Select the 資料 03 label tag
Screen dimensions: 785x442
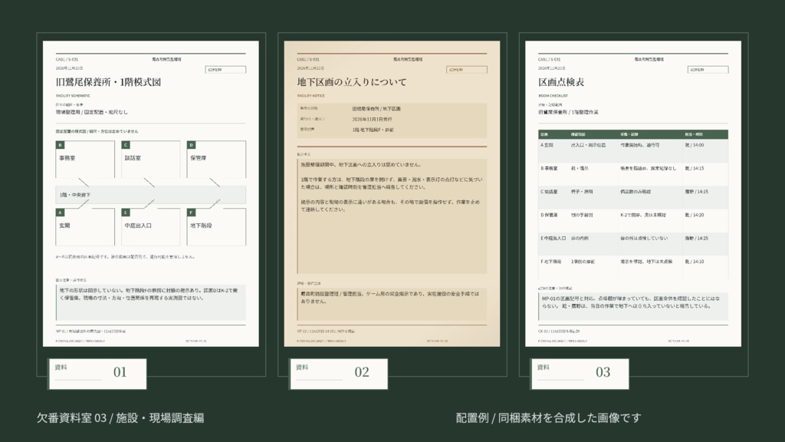(580, 374)
